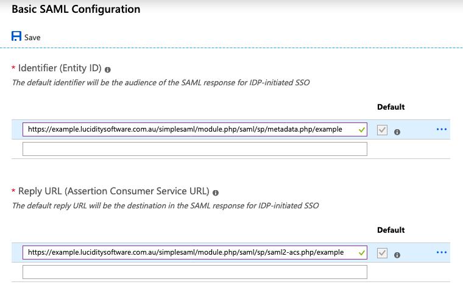Click the Save button label

click(32, 38)
